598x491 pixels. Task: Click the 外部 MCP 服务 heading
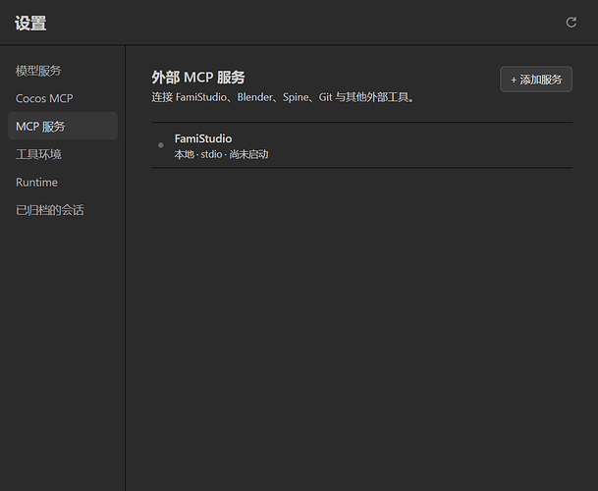(198, 77)
